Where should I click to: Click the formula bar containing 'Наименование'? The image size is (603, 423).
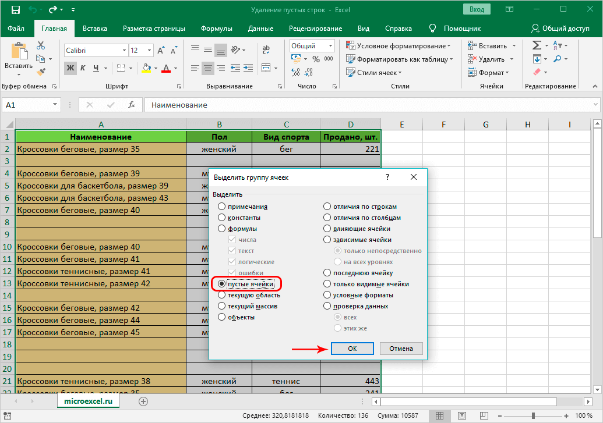[372, 105]
